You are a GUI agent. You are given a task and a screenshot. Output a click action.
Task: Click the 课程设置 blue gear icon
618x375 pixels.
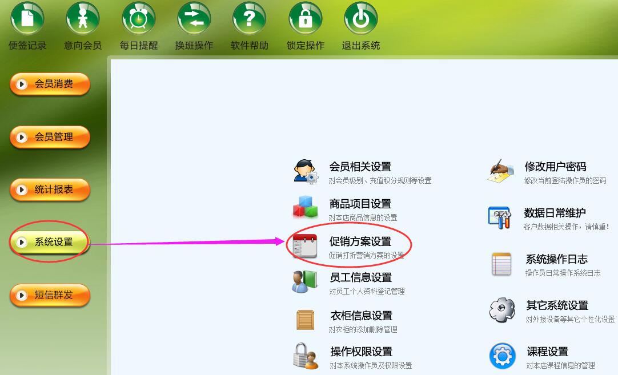tap(503, 356)
